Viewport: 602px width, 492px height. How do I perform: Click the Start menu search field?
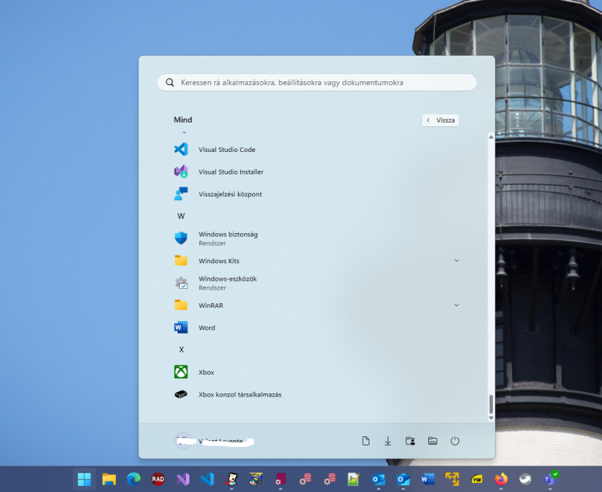317,83
